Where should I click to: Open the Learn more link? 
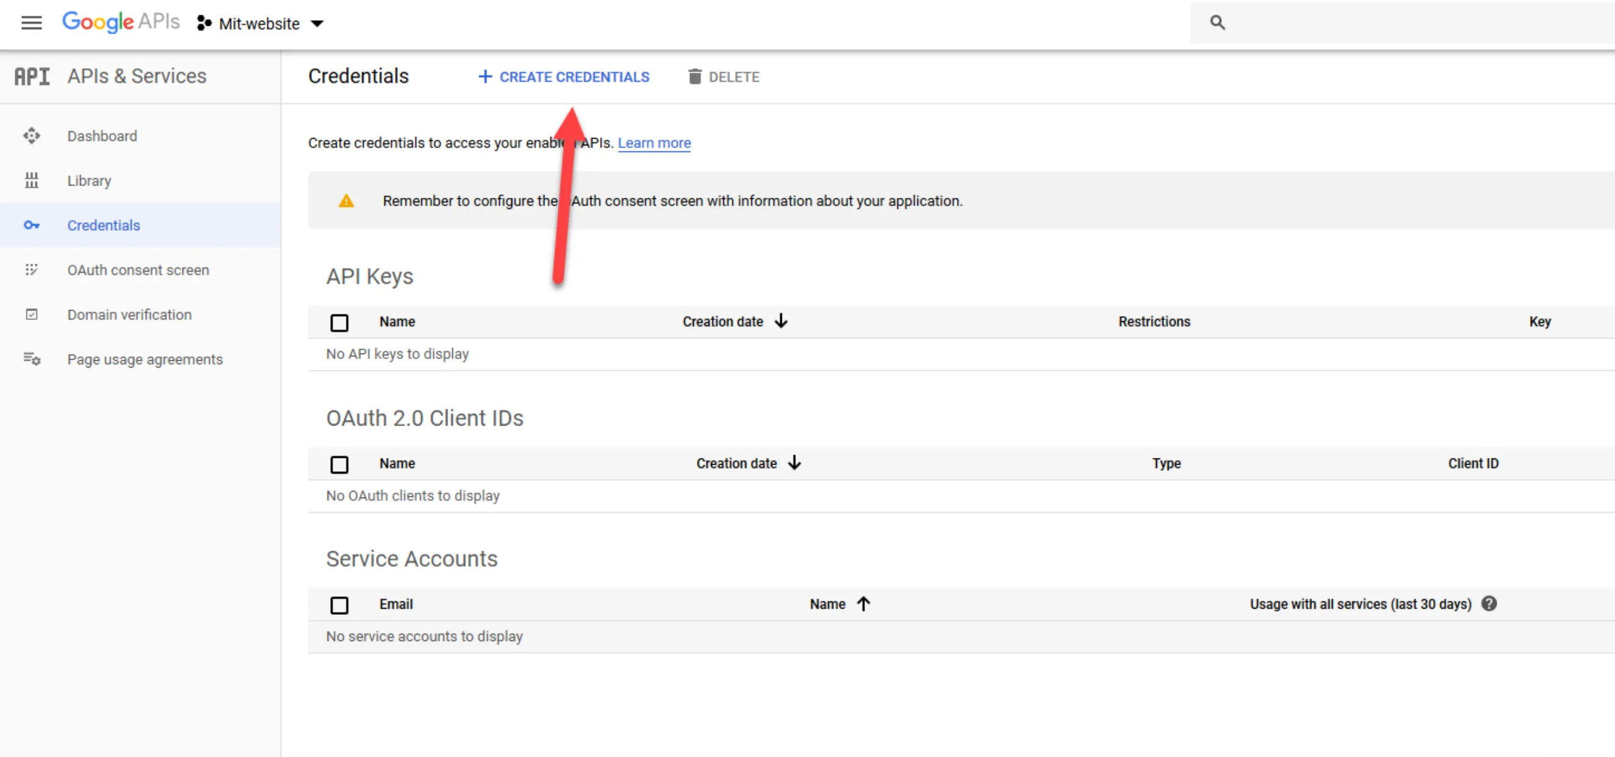[x=654, y=143]
